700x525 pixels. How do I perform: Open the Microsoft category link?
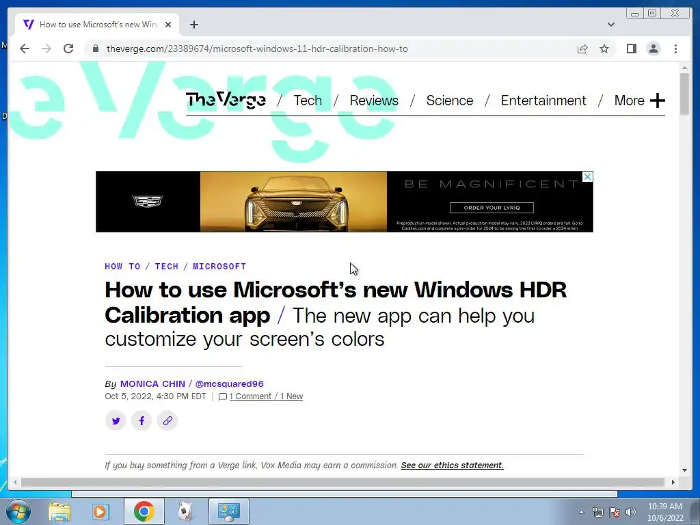[219, 267]
